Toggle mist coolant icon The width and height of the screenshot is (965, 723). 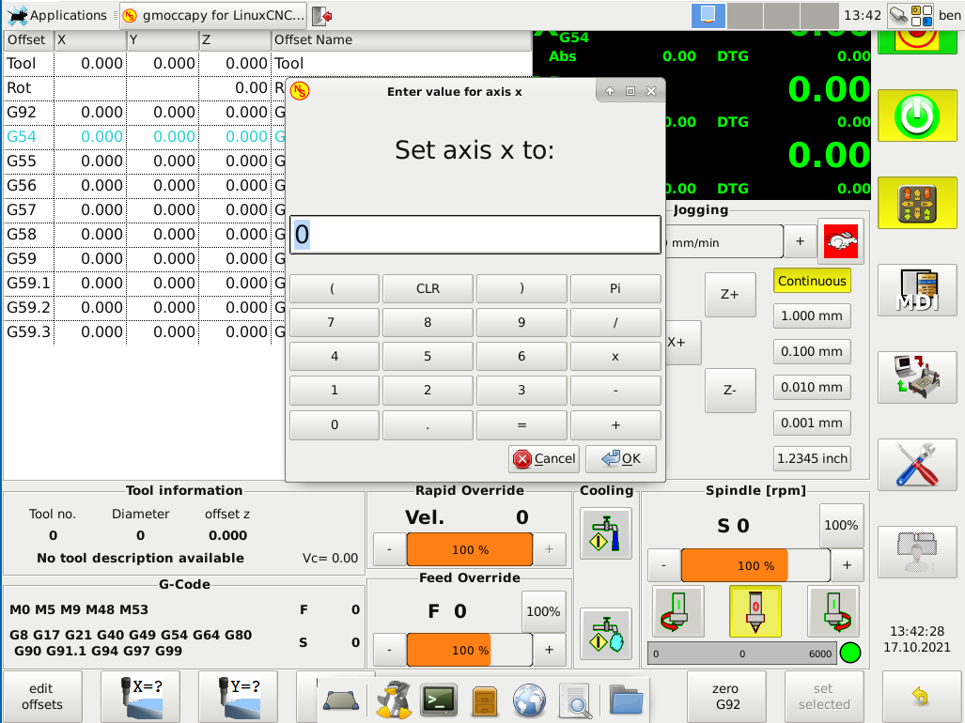[x=606, y=634]
